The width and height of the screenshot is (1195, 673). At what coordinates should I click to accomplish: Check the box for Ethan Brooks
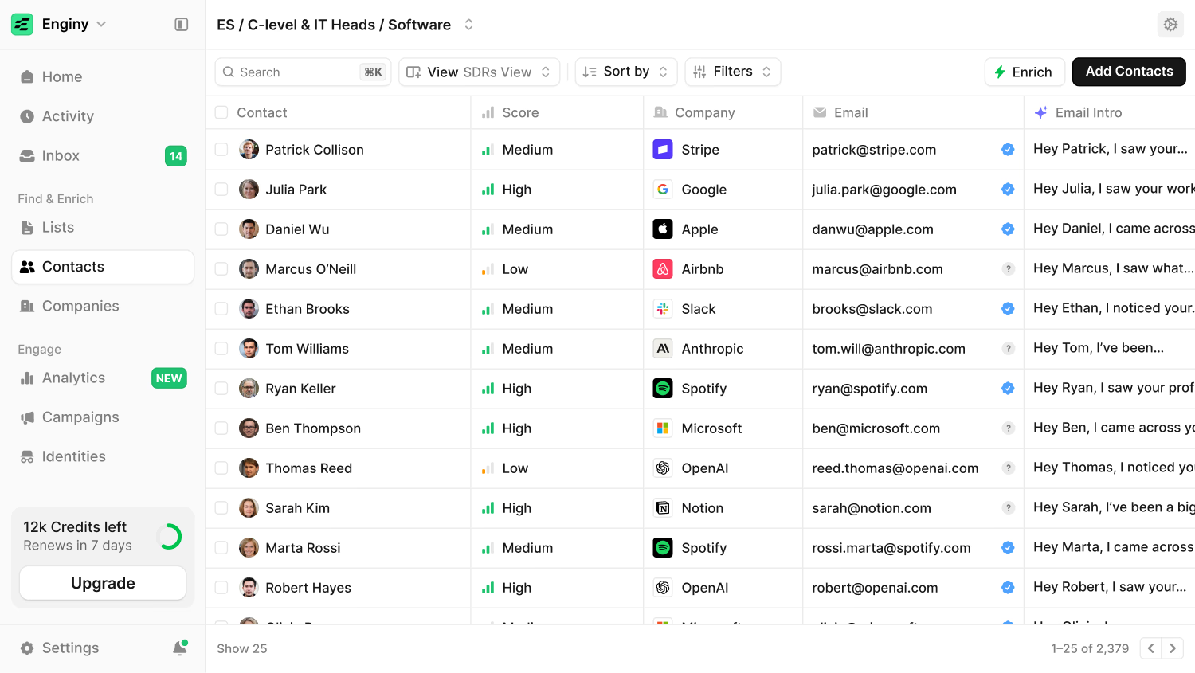(221, 309)
